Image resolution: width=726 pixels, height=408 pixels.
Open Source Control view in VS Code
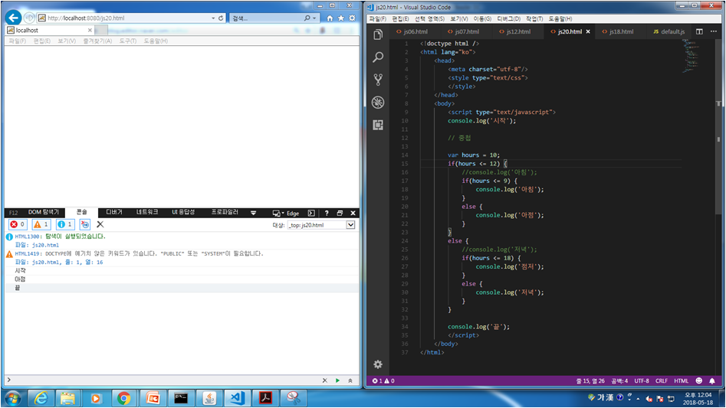[378, 80]
